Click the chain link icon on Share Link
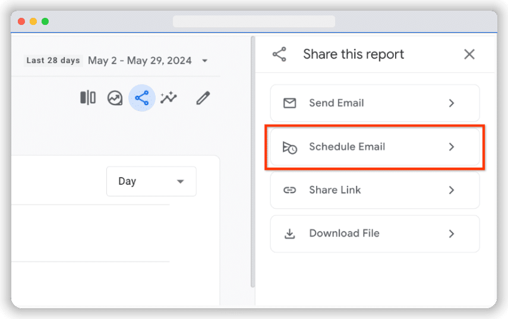 coord(289,190)
